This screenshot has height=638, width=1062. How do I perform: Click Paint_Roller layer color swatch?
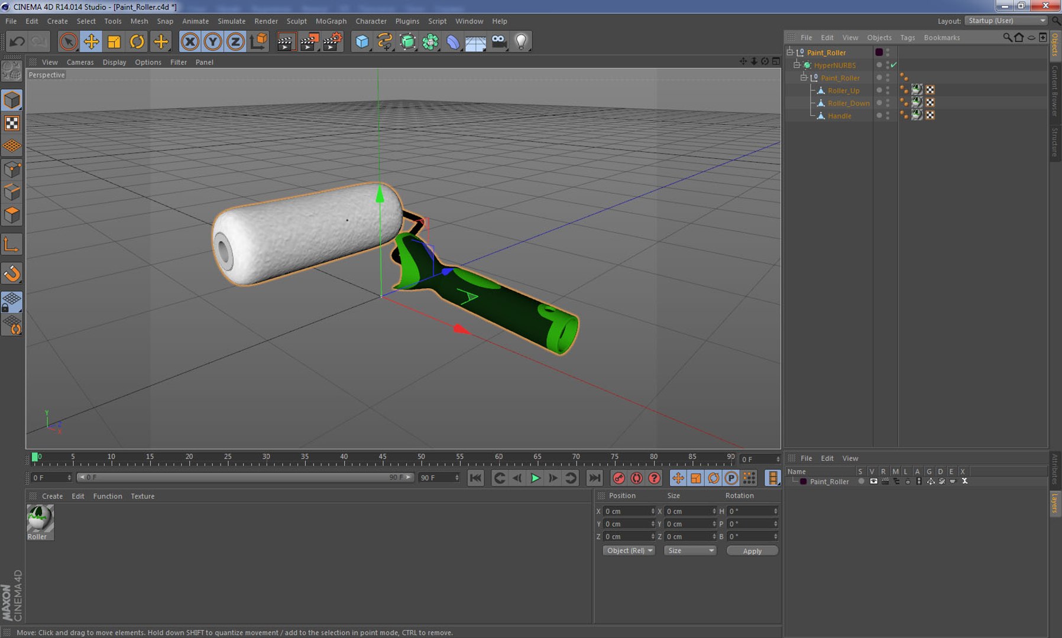(803, 481)
